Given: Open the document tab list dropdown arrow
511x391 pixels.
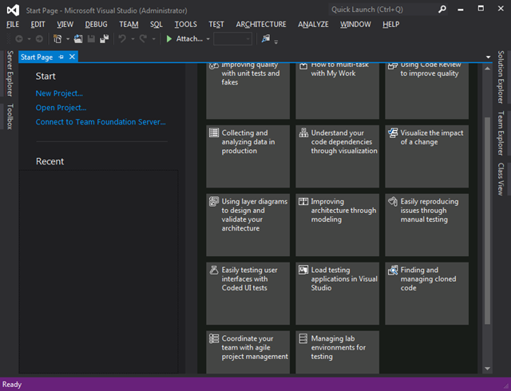Looking at the screenshot, I should [x=488, y=57].
